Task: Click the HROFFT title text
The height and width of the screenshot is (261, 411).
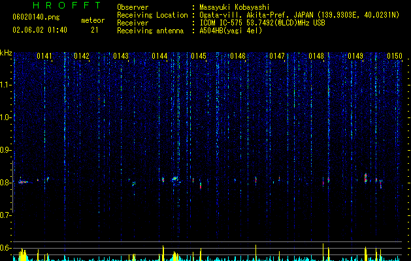Action: click(67, 5)
